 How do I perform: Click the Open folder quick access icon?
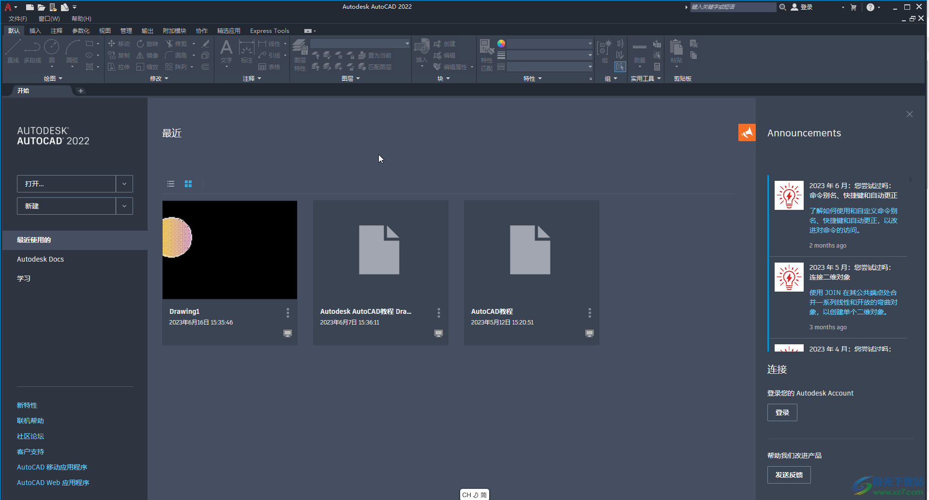[x=42, y=7]
